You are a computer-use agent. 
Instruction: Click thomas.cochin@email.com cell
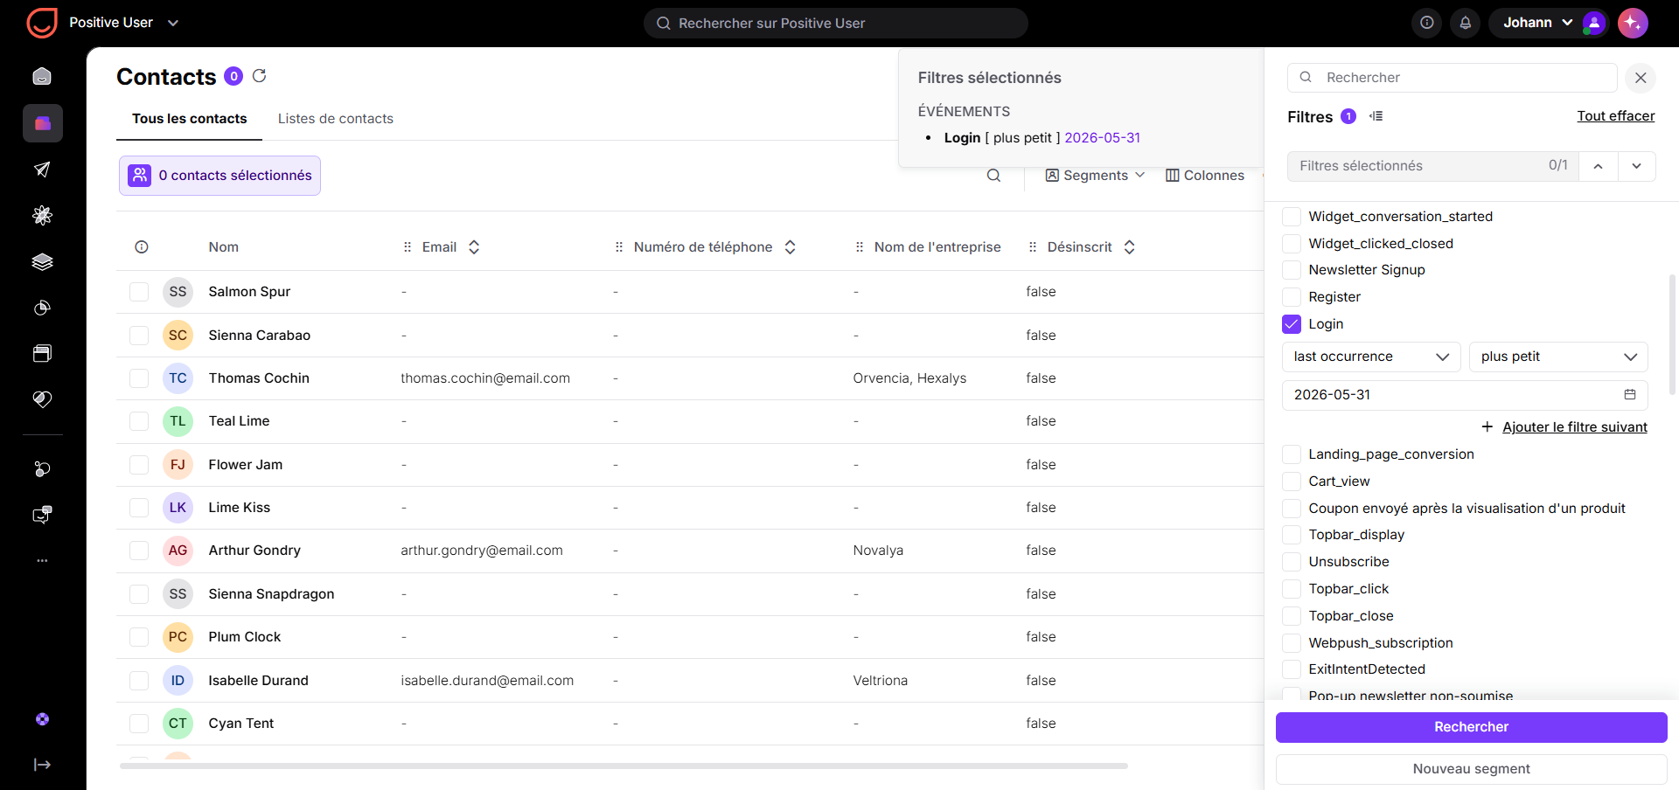point(485,378)
